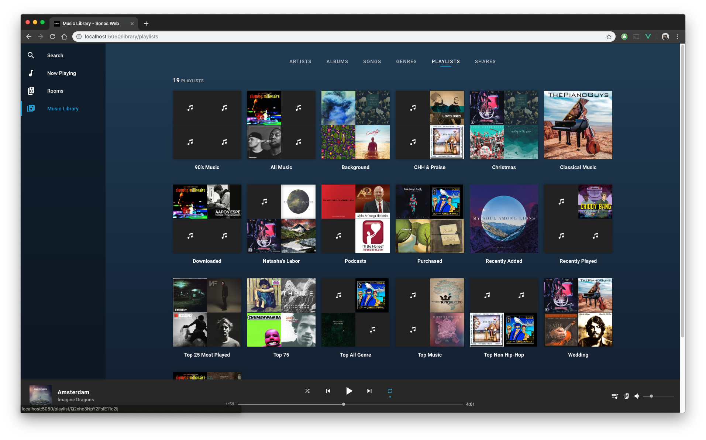The image size is (706, 440).
Task: Click the Podcasts playlist title
Action: (x=355, y=261)
